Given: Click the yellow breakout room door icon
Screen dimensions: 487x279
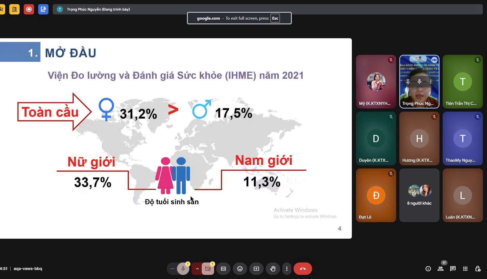Looking at the screenshot, I should (x=14, y=10).
